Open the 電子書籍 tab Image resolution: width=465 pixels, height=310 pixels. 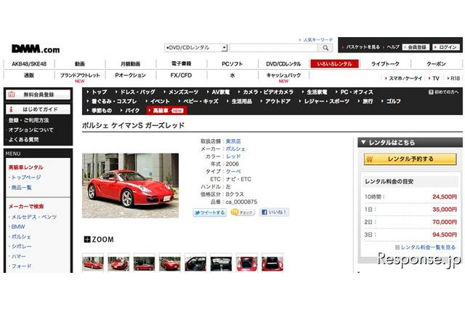coord(181,64)
